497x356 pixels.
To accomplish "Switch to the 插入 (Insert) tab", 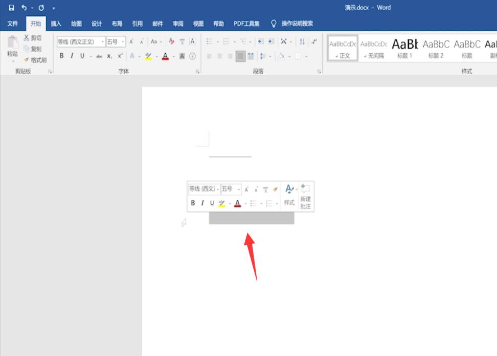I will [x=56, y=24].
